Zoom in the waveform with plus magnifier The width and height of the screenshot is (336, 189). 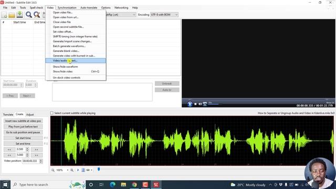(72, 170)
